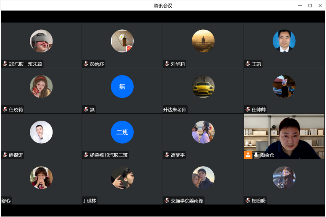The width and height of the screenshot is (326, 217).
Task: Click muted microphone icon next to 彭绘舒
Action: pos(86,64)
